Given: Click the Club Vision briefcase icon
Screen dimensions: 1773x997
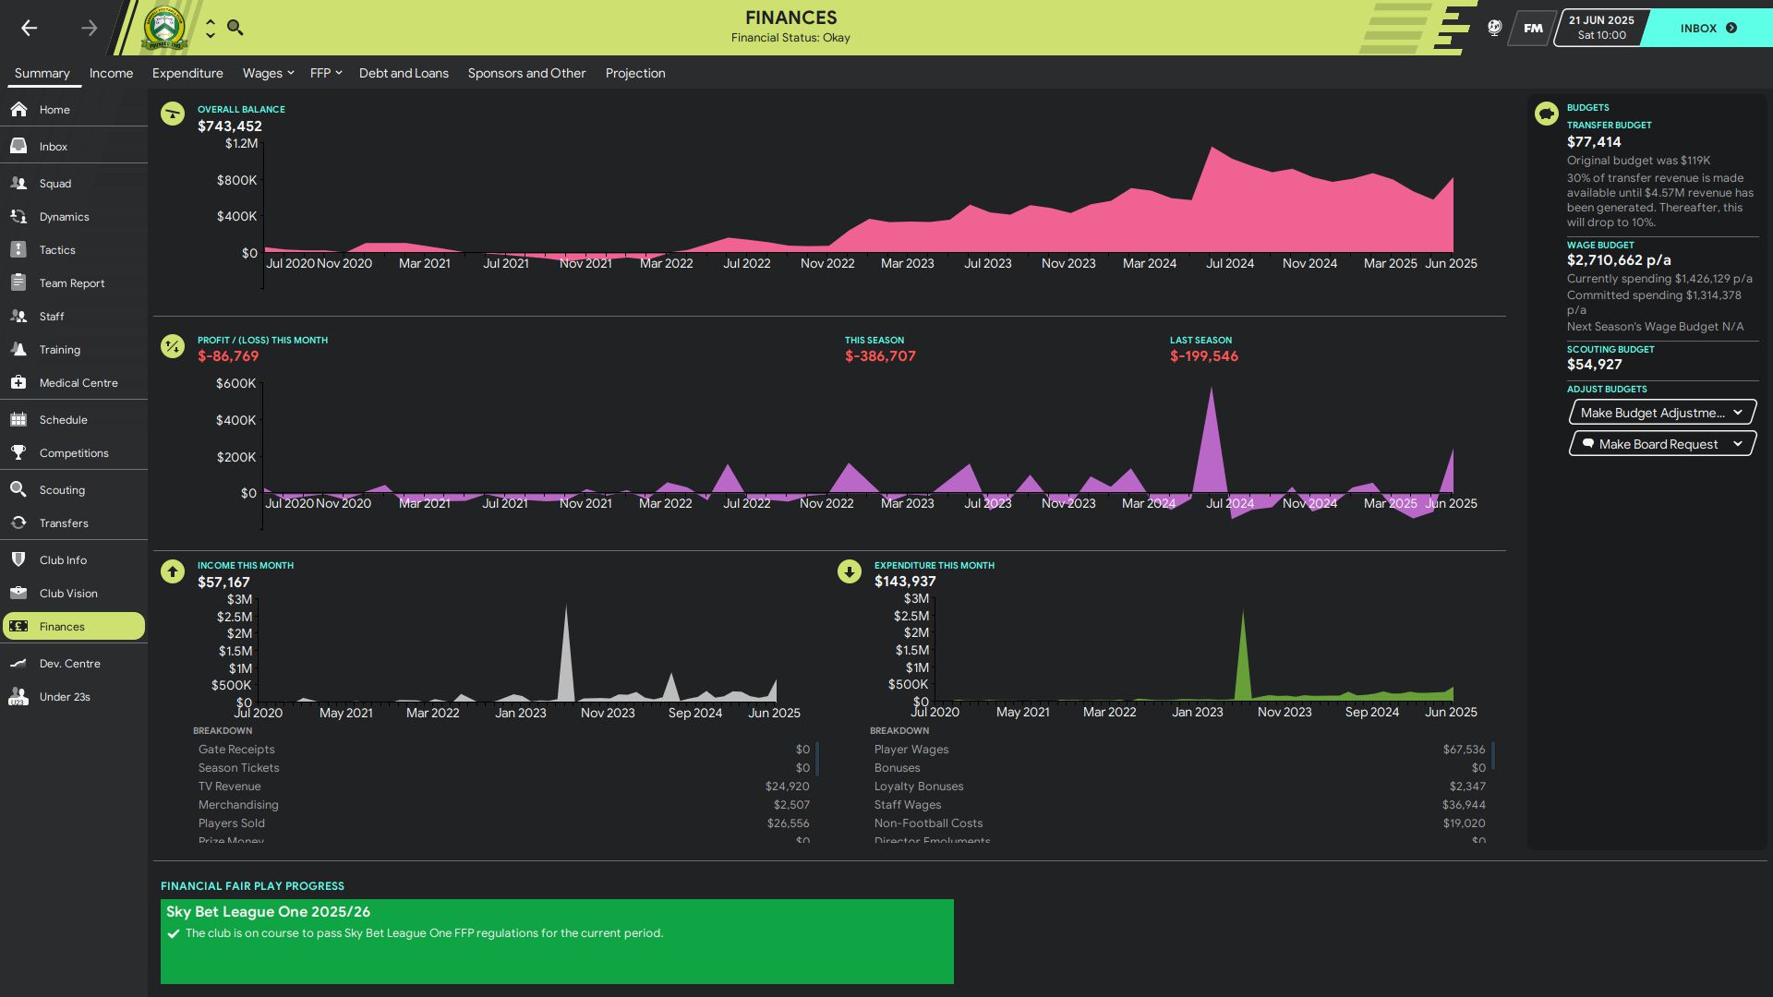Looking at the screenshot, I should click(18, 593).
